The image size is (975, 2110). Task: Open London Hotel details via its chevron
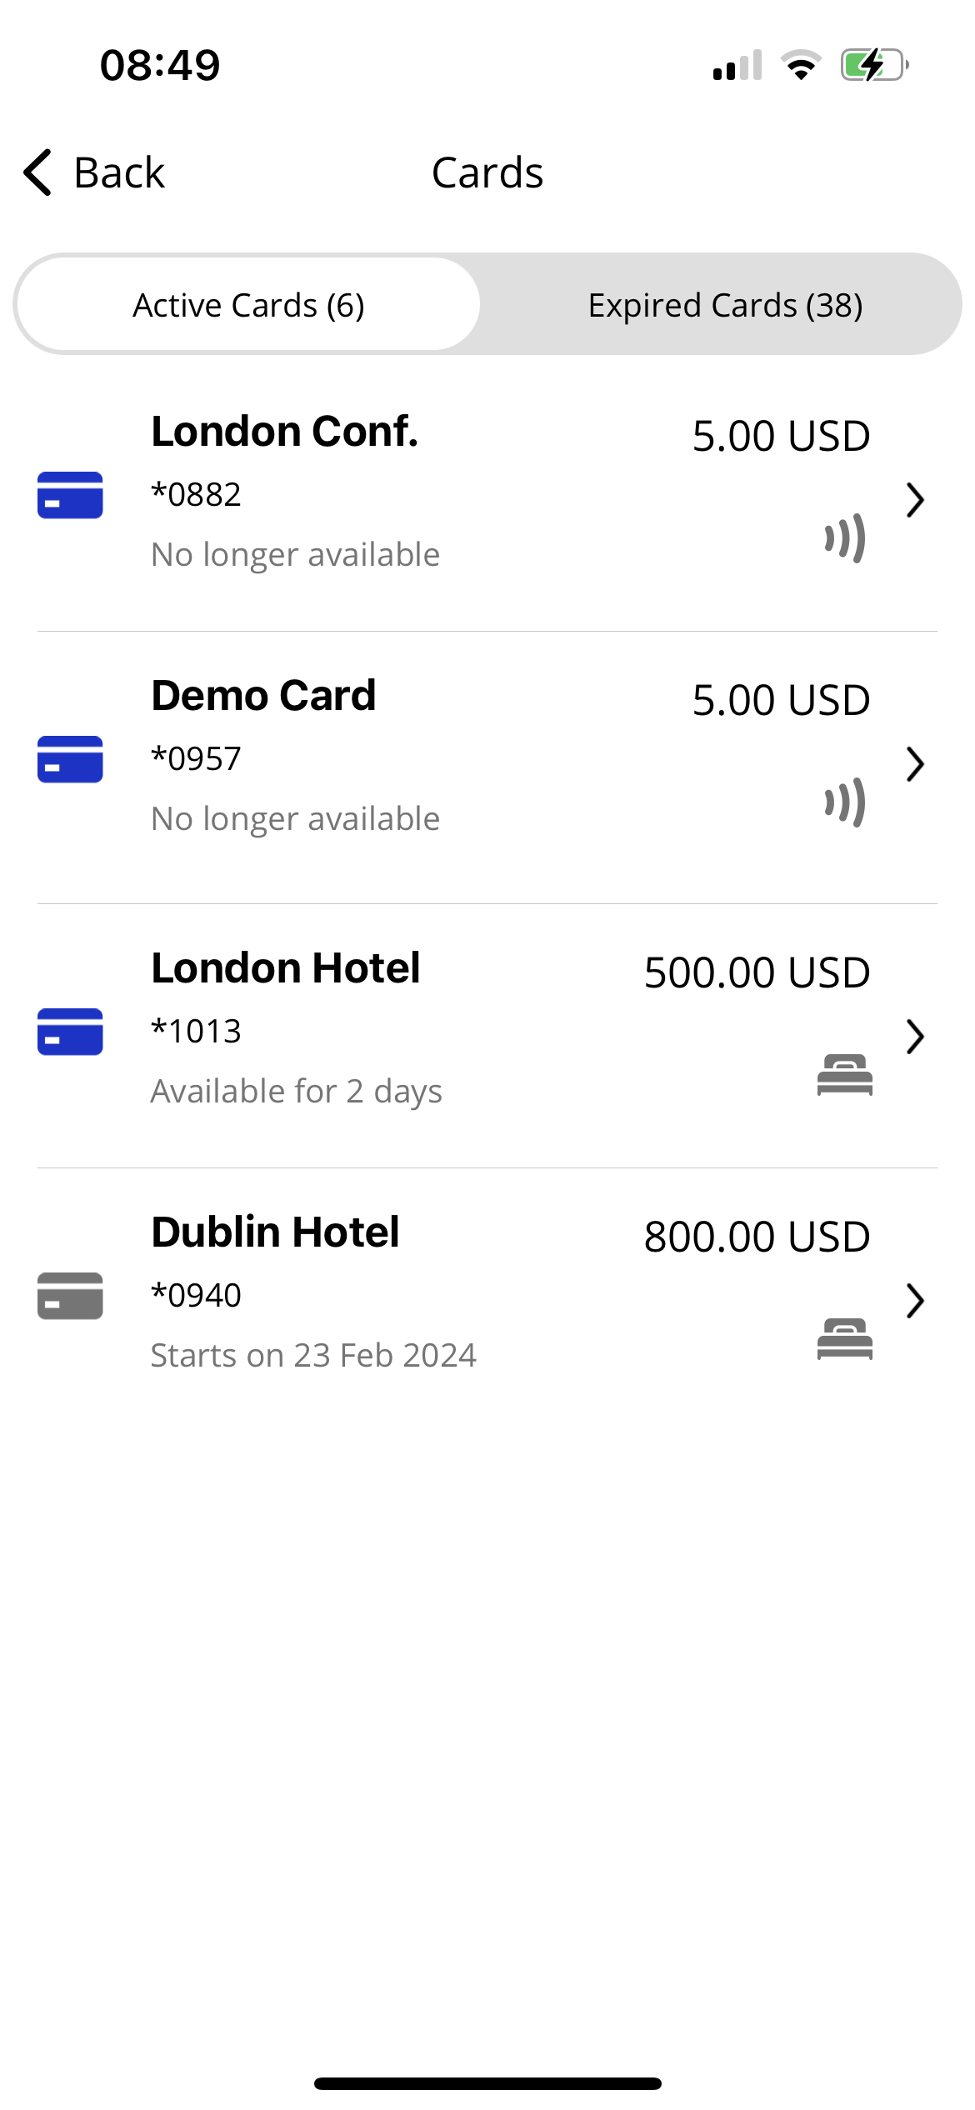coord(915,1037)
